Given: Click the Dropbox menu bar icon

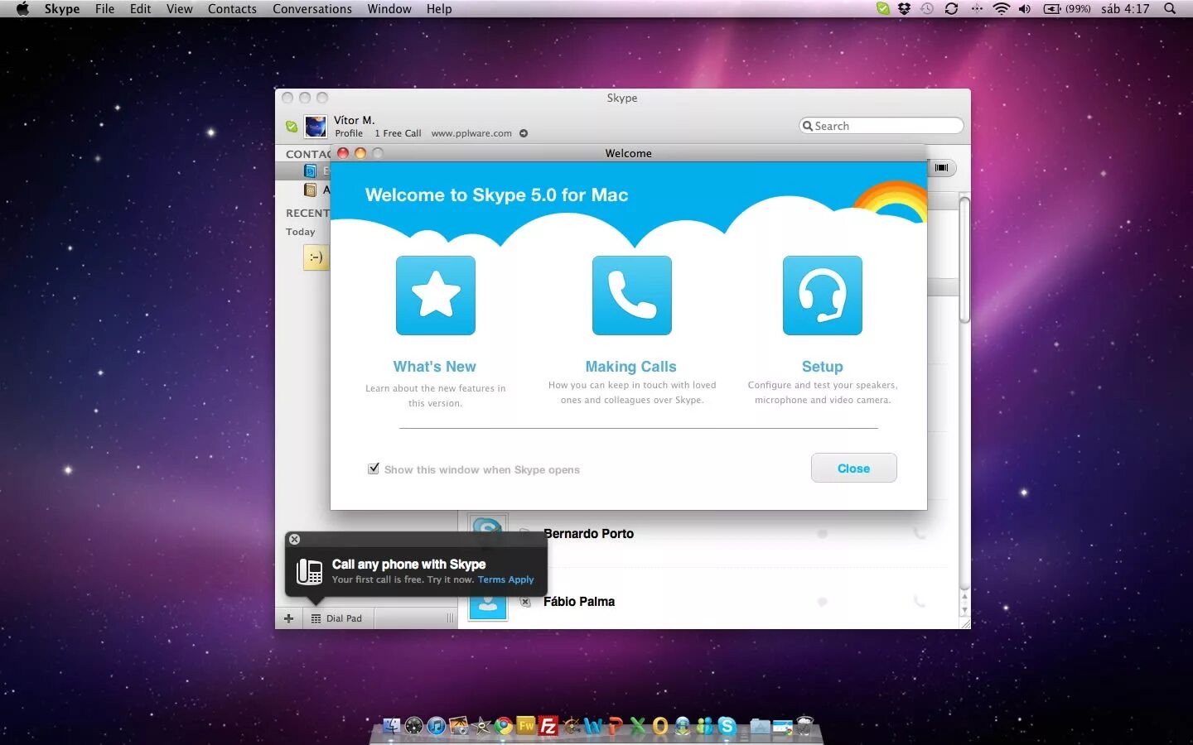Looking at the screenshot, I should pyautogui.click(x=905, y=9).
